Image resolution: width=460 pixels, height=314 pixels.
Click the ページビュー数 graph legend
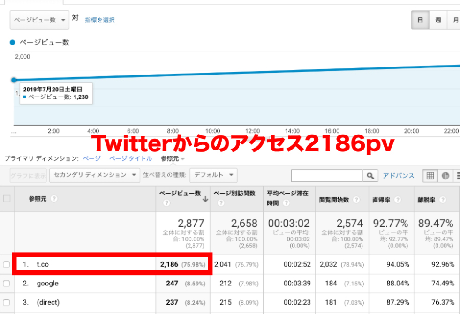coord(40,42)
